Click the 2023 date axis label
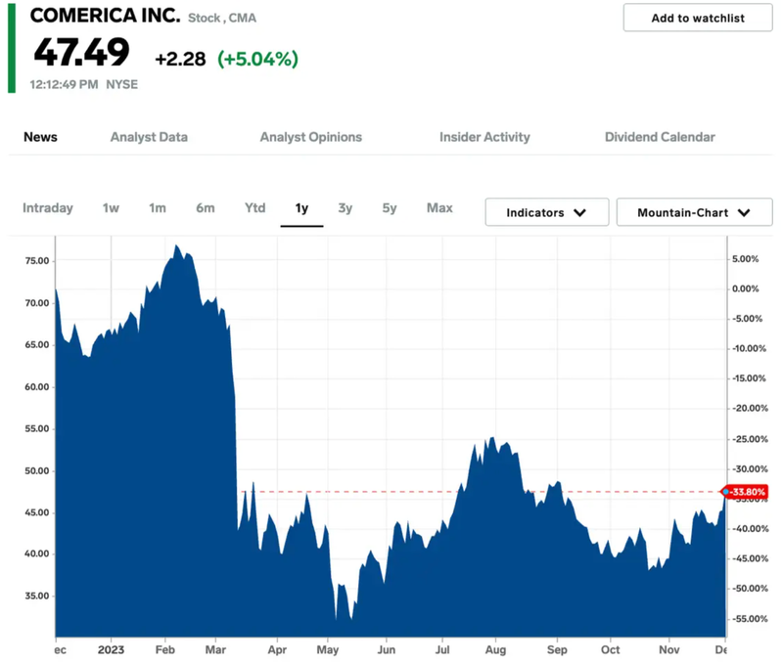 tap(111, 649)
